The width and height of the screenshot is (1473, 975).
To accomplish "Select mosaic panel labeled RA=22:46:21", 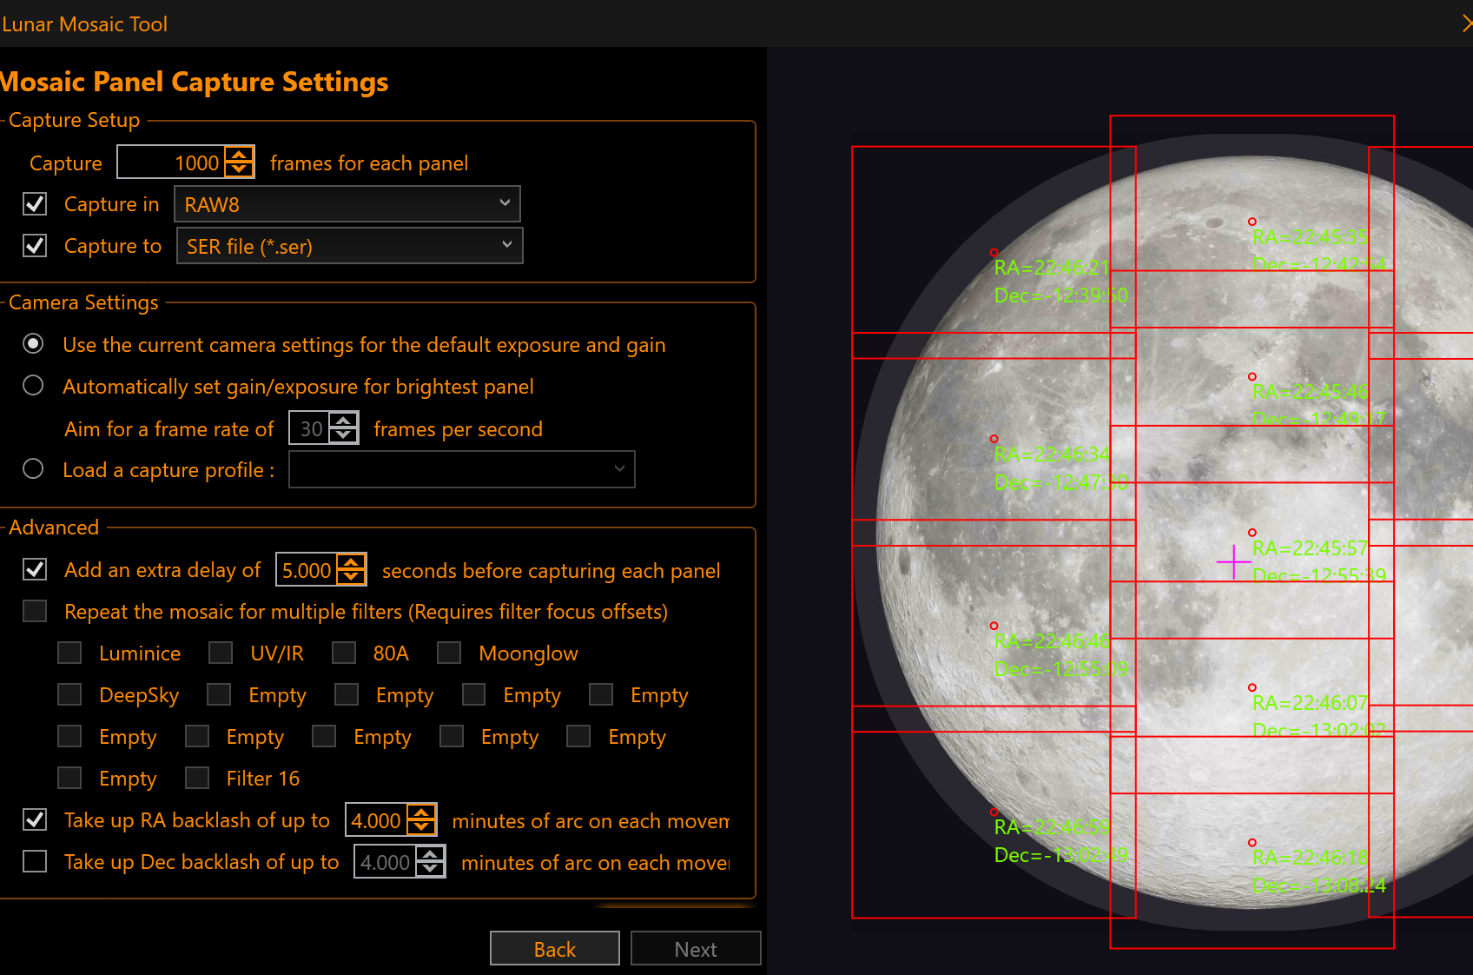I will point(994,252).
